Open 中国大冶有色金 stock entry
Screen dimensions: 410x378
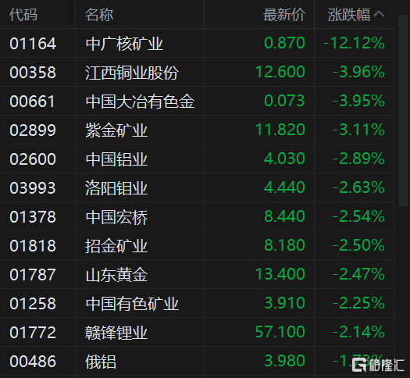[x=140, y=102]
